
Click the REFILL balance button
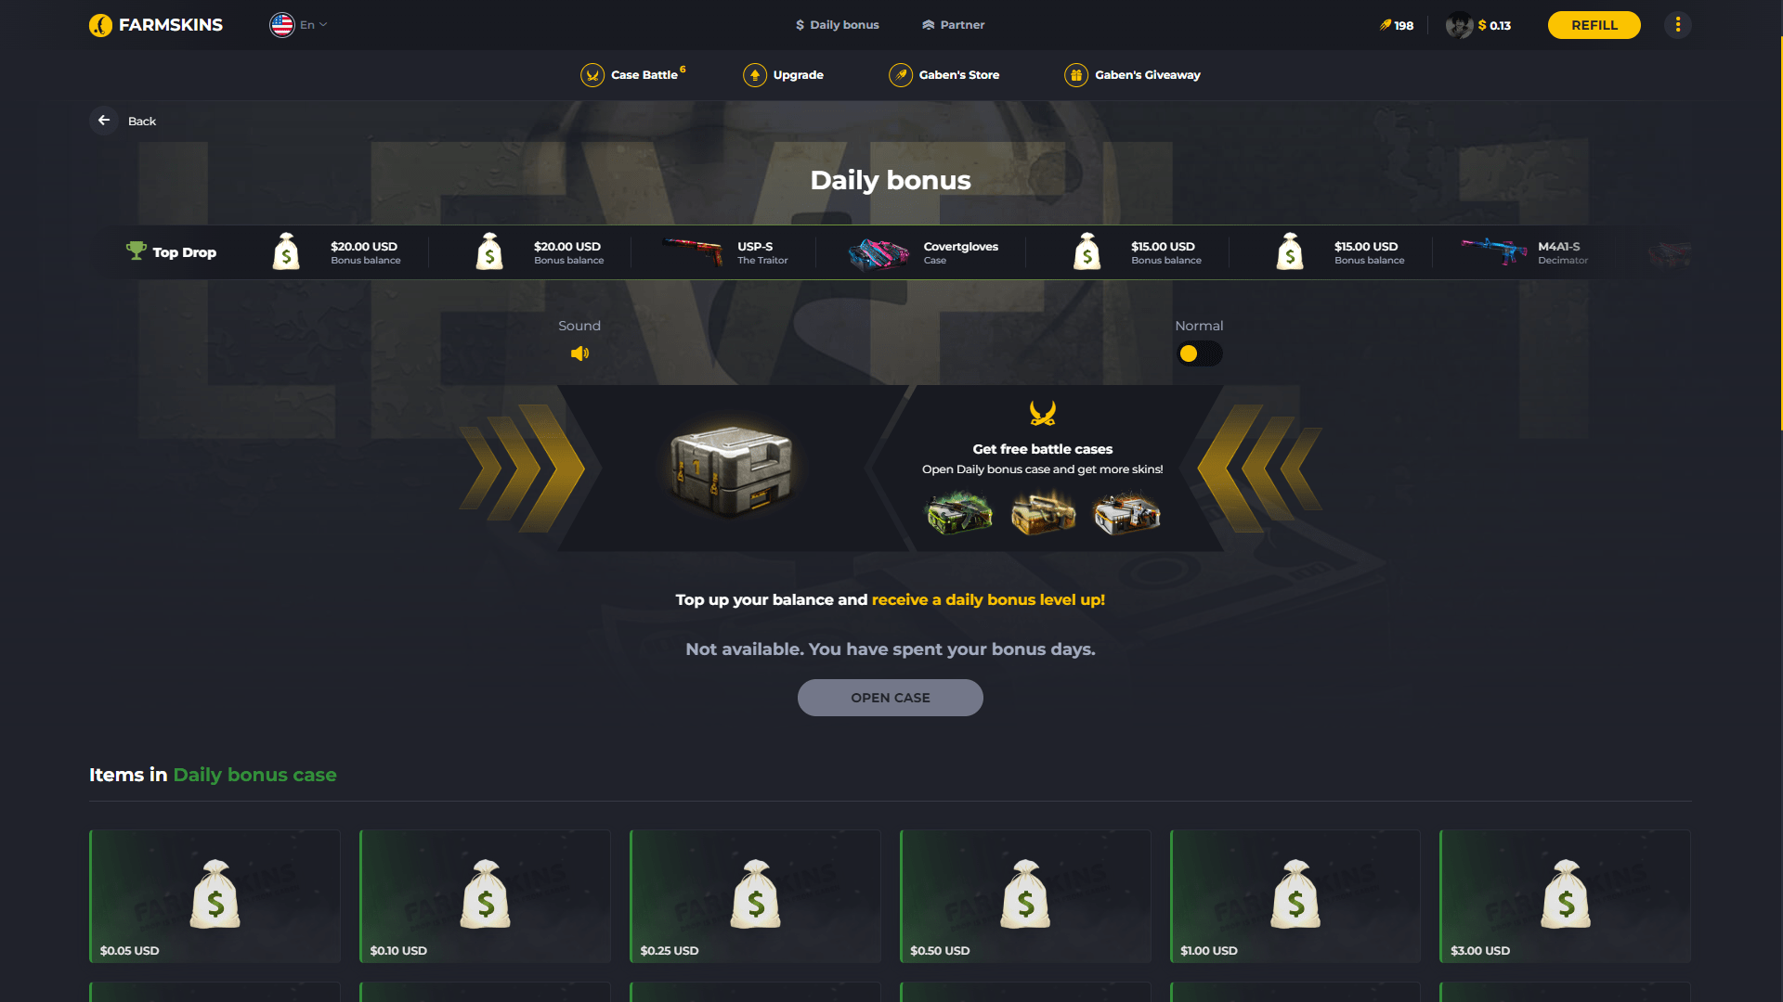pyautogui.click(x=1594, y=24)
